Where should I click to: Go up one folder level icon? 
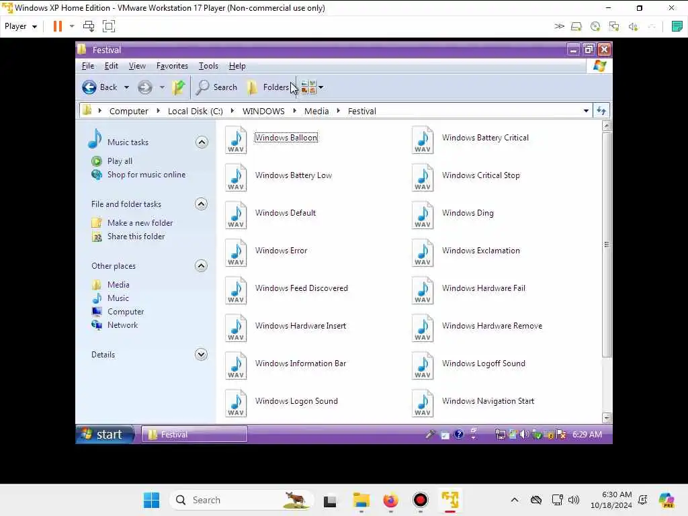178,87
